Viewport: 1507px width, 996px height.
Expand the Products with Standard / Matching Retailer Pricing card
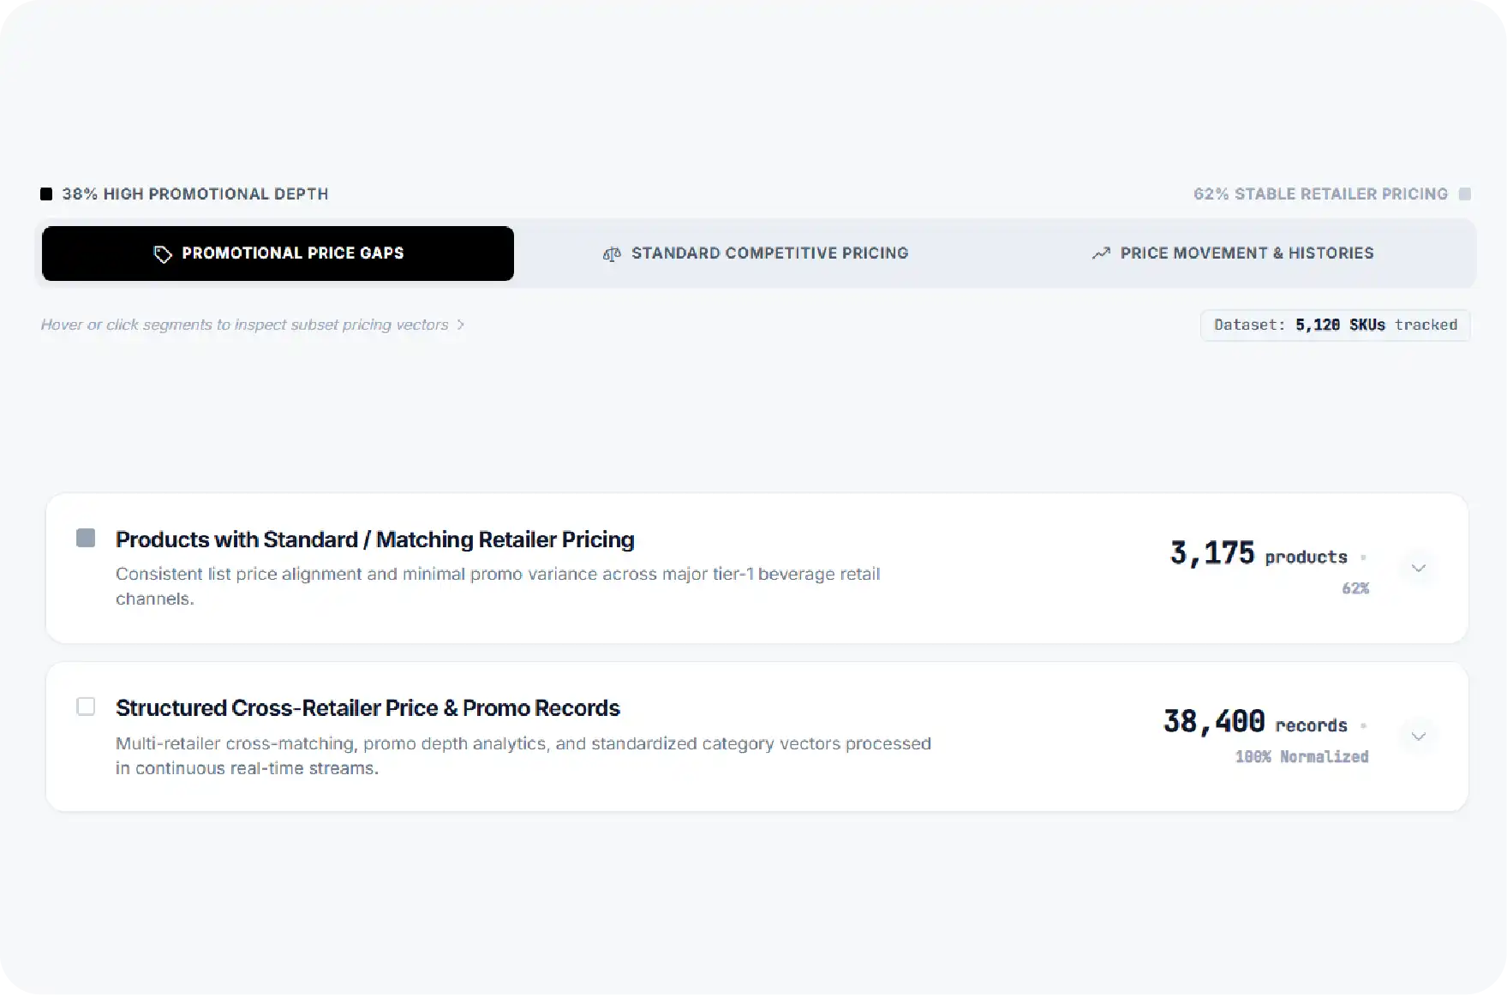coord(1419,568)
